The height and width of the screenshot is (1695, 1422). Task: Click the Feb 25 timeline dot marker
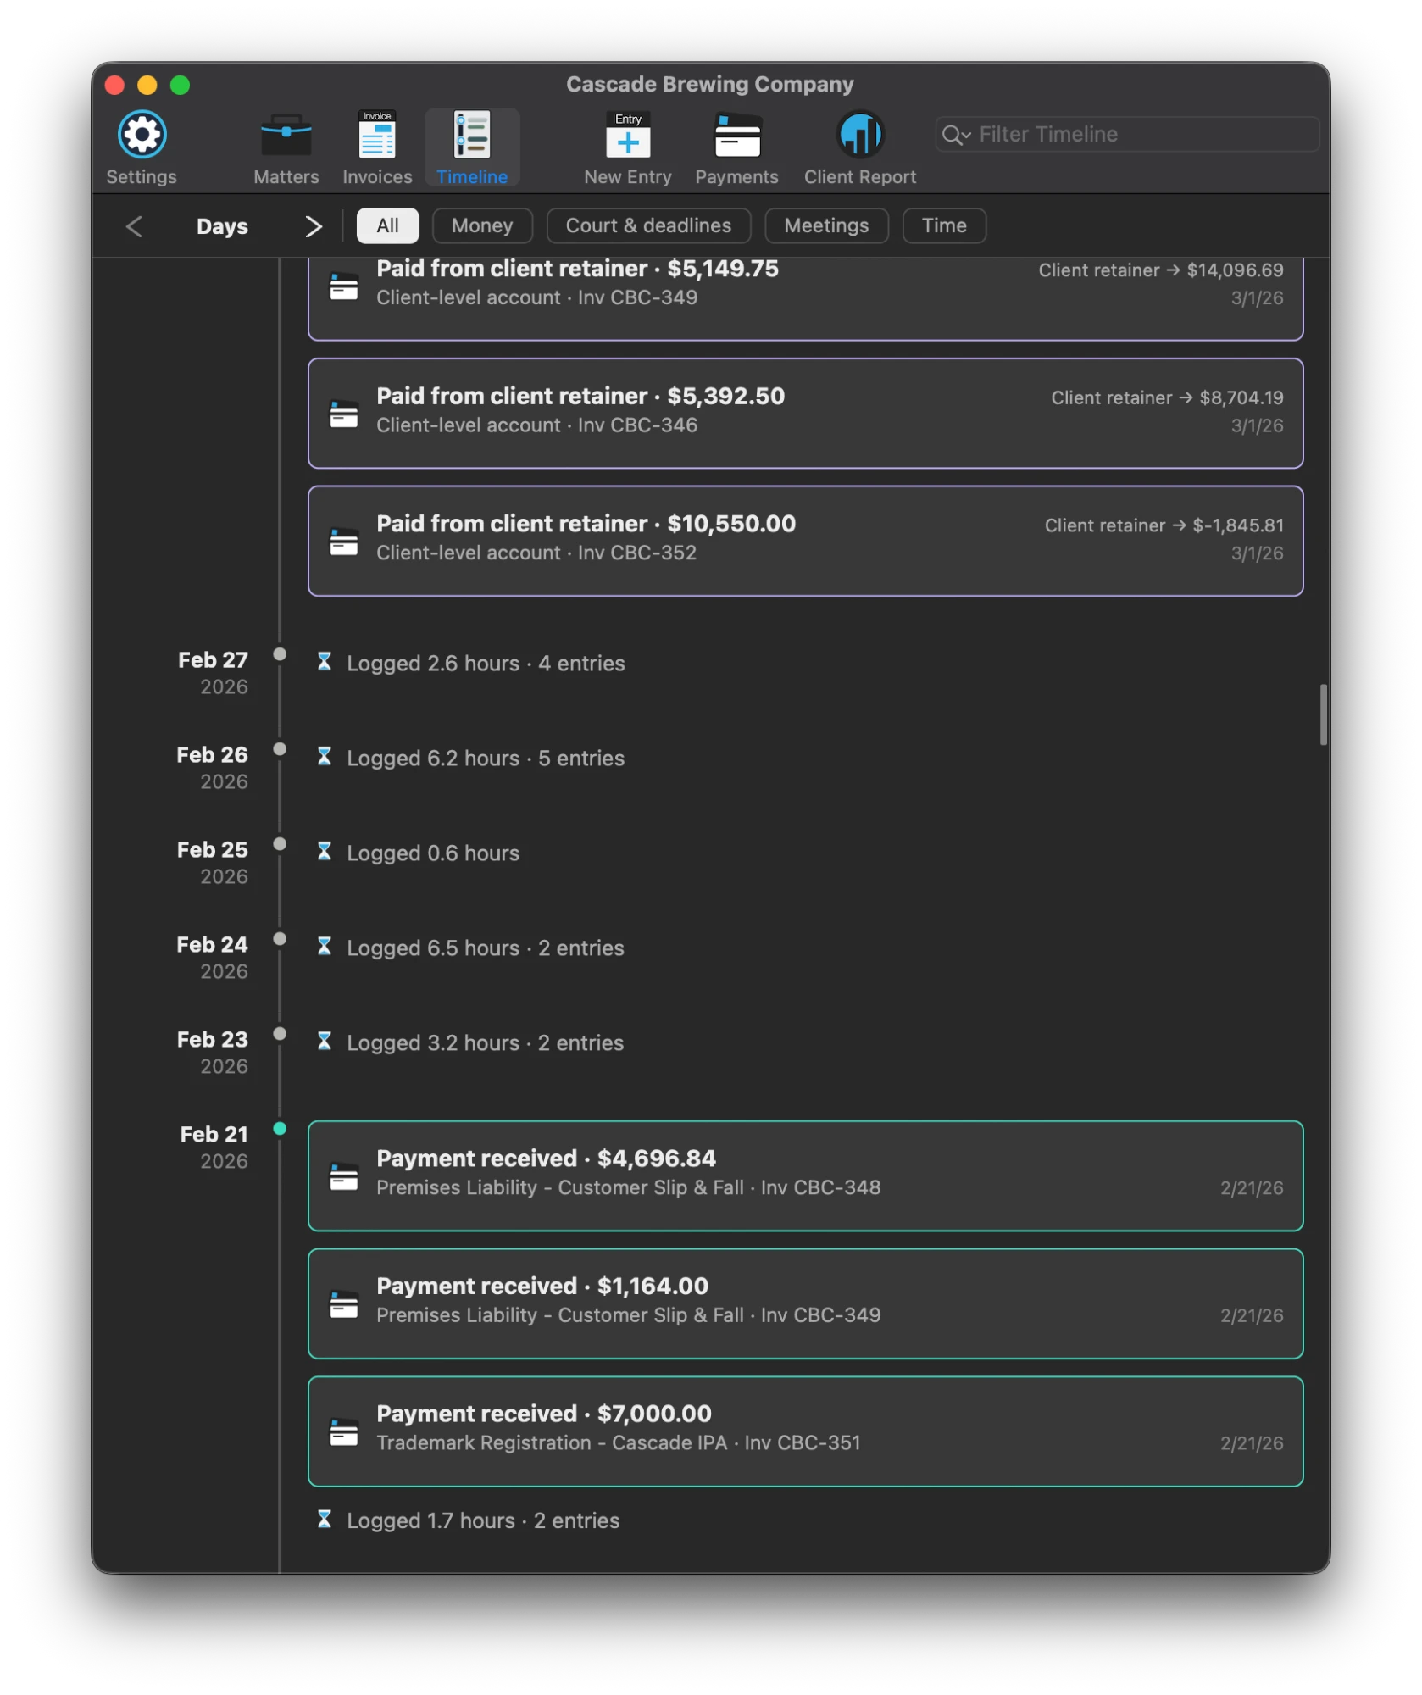click(280, 844)
